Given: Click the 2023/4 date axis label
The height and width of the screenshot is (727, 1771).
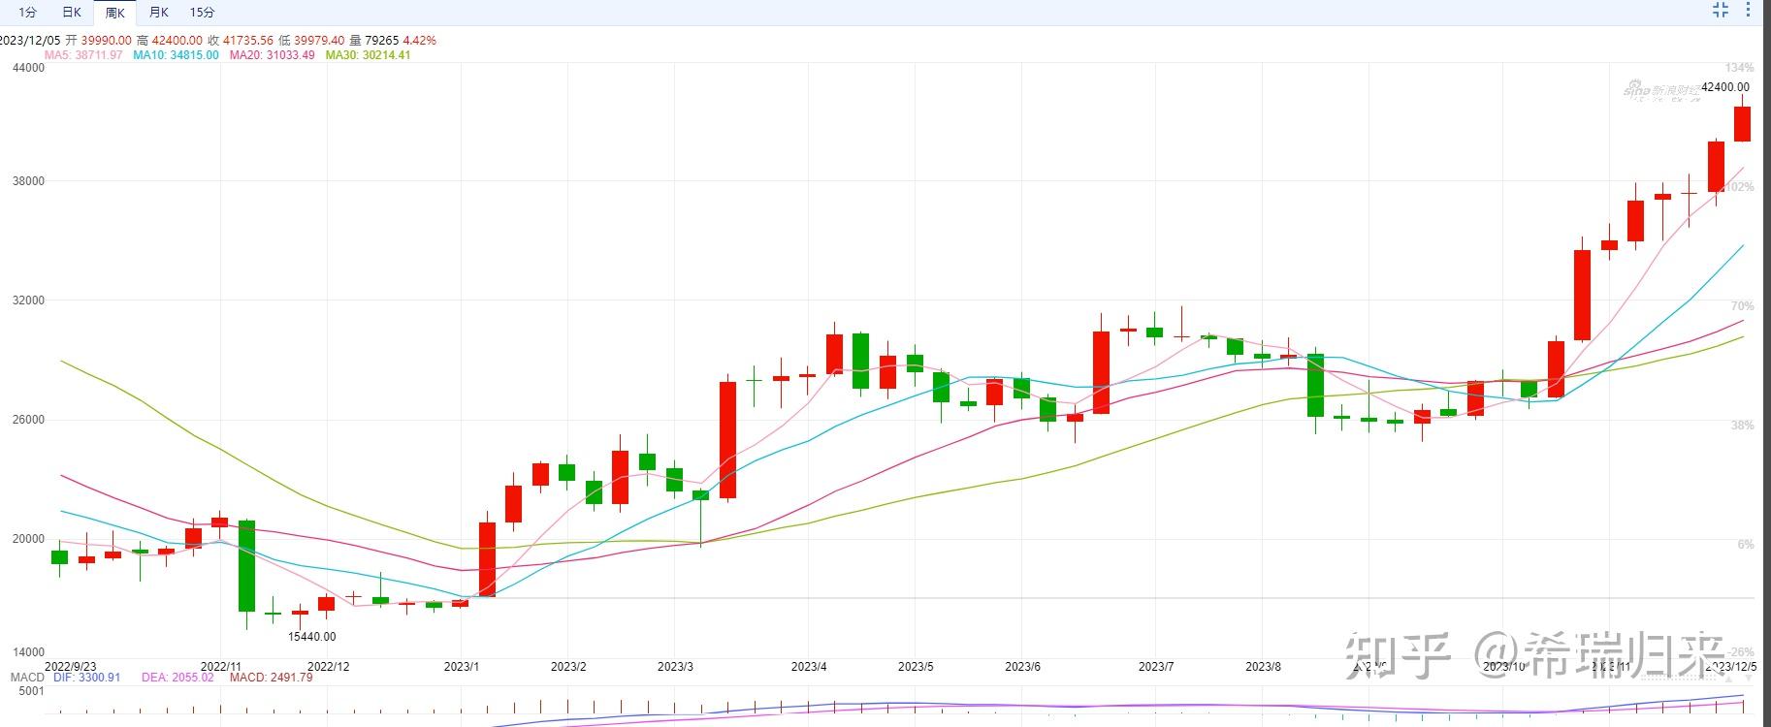Looking at the screenshot, I should pos(809,667).
